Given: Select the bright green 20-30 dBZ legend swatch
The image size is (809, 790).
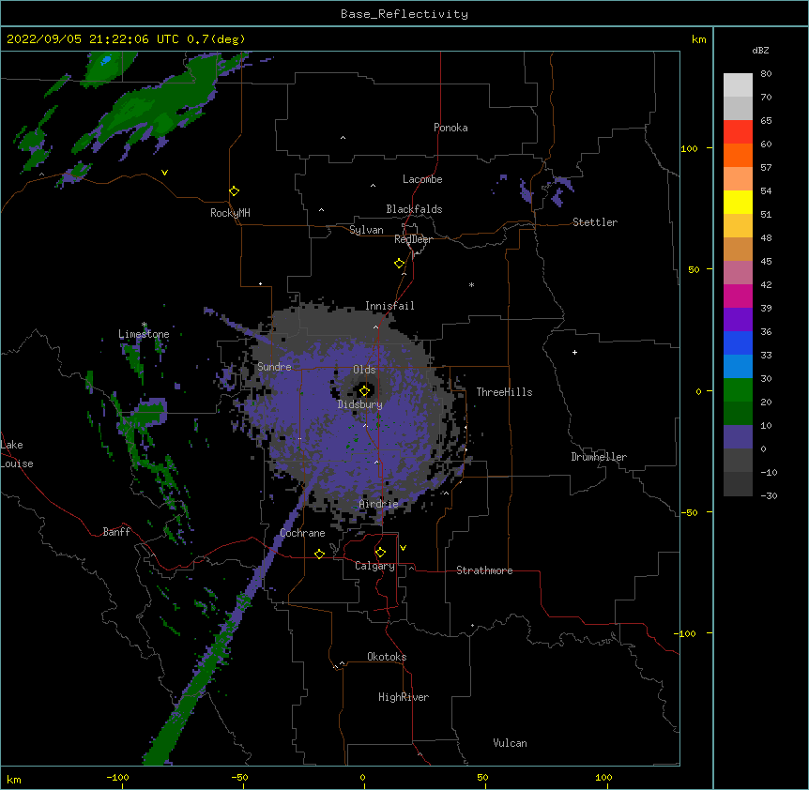Looking at the screenshot, I should 738,390.
